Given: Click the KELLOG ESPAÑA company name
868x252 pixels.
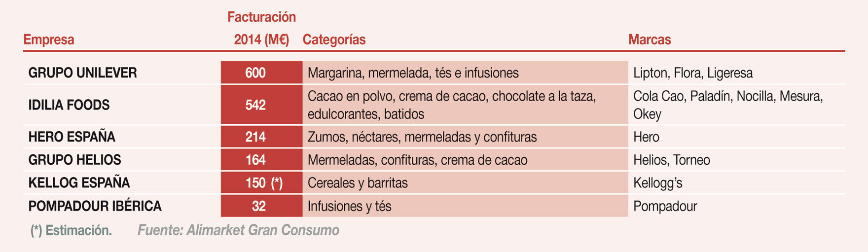Looking at the screenshot, I should (x=79, y=183).
